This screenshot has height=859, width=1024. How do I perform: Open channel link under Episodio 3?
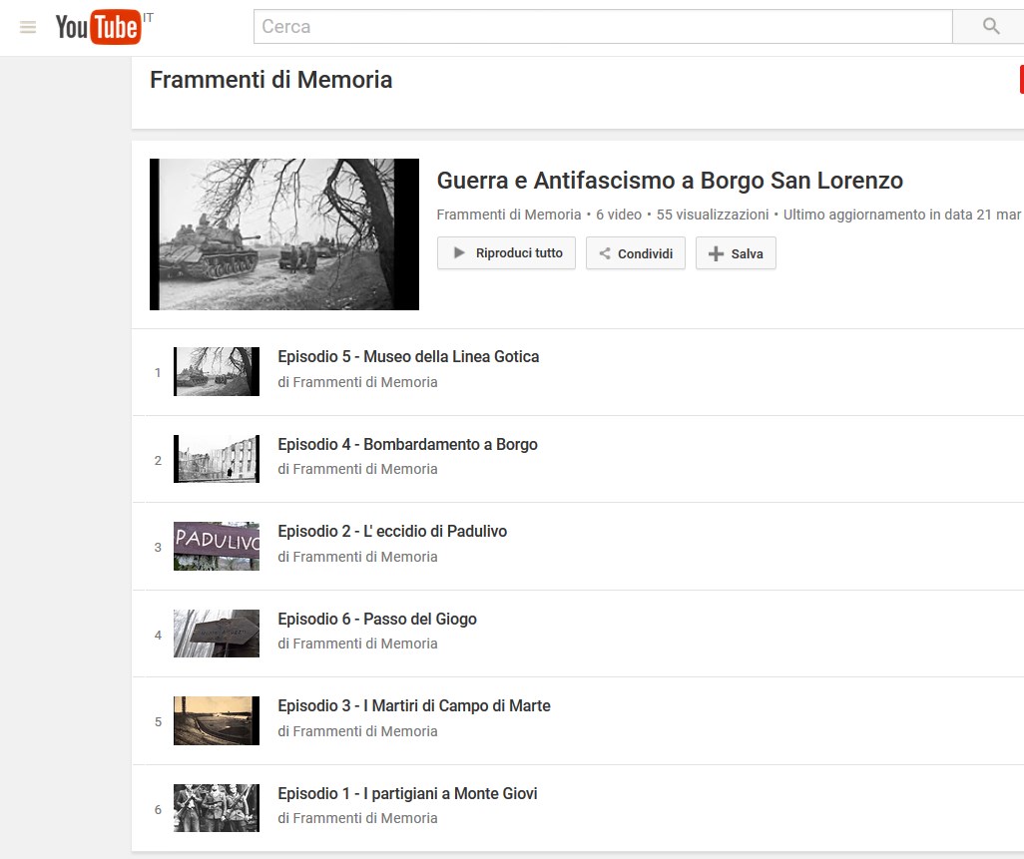coord(365,731)
